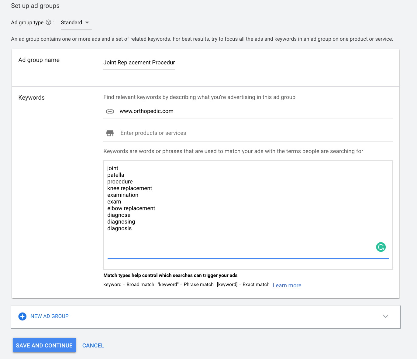Click the storefront icon for products or services

point(110,133)
